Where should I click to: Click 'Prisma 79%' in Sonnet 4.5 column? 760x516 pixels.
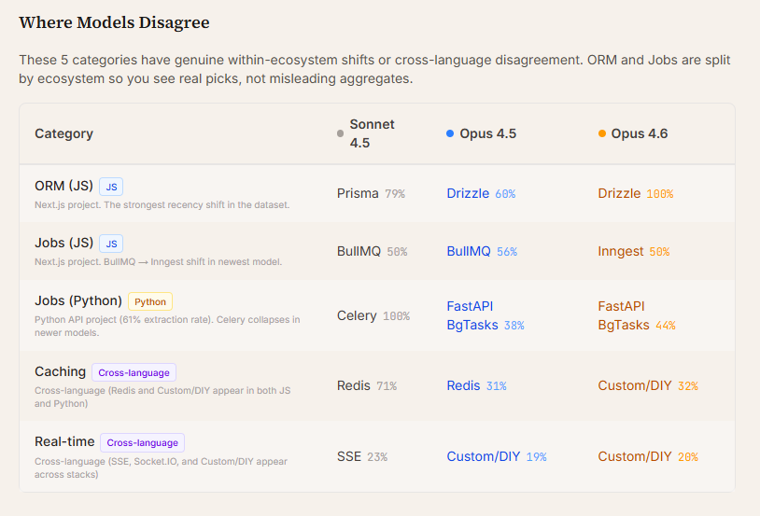[371, 193]
